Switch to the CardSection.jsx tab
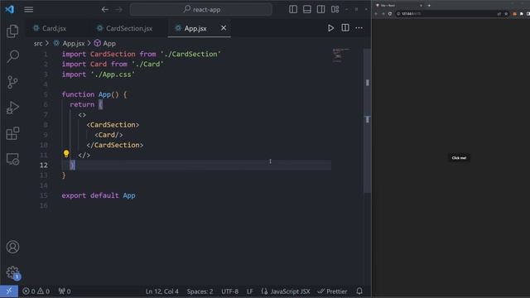 [129, 28]
